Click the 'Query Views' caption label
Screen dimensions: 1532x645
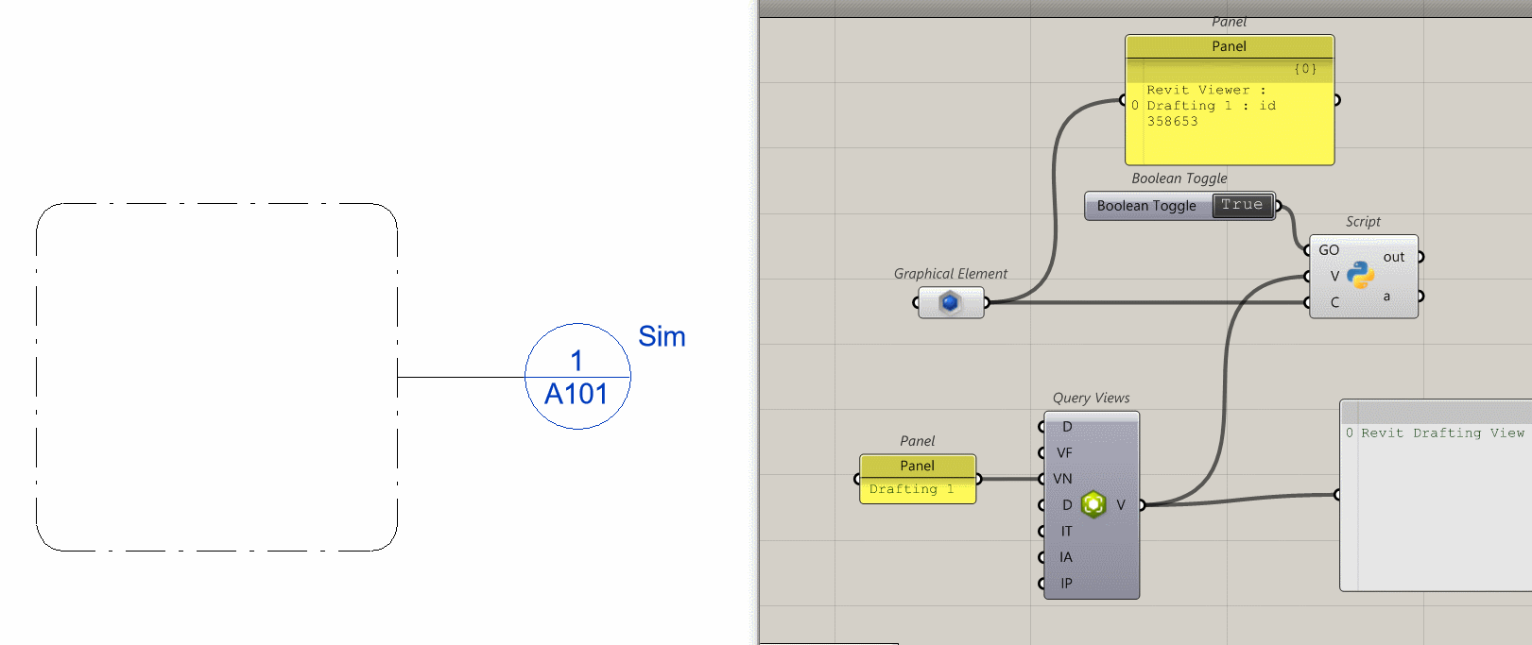pos(1091,399)
